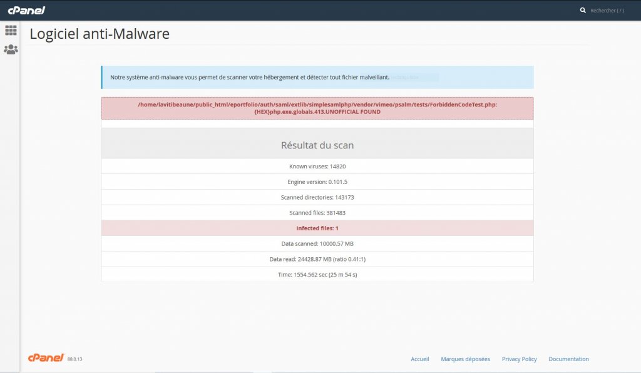Image resolution: width=641 pixels, height=373 pixels.
Task: Open the grid home icon in sidebar
Action: (x=11, y=30)
